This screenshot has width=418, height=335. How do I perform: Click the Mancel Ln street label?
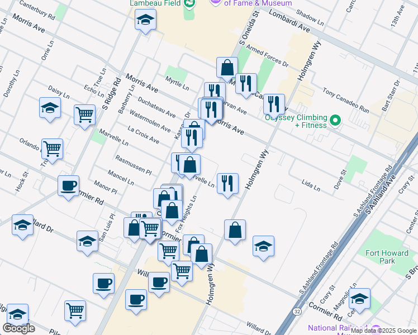pos(121,178)
